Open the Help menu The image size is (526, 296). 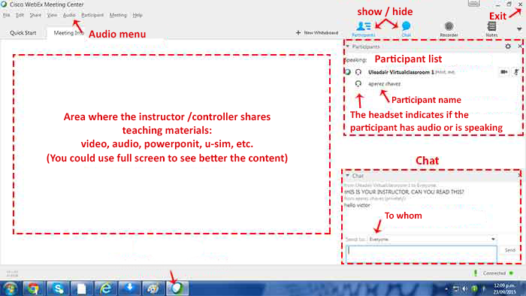coord(138,15)
